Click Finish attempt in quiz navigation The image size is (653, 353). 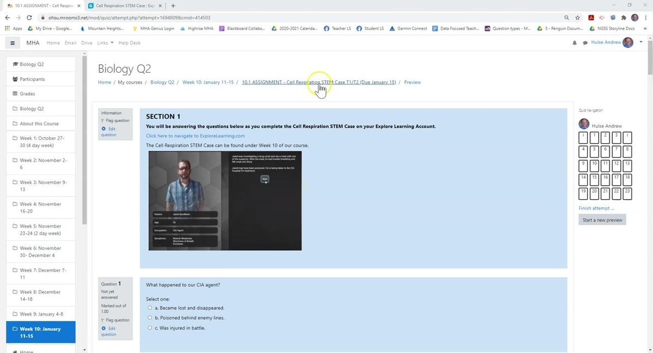tap(596, 208)
